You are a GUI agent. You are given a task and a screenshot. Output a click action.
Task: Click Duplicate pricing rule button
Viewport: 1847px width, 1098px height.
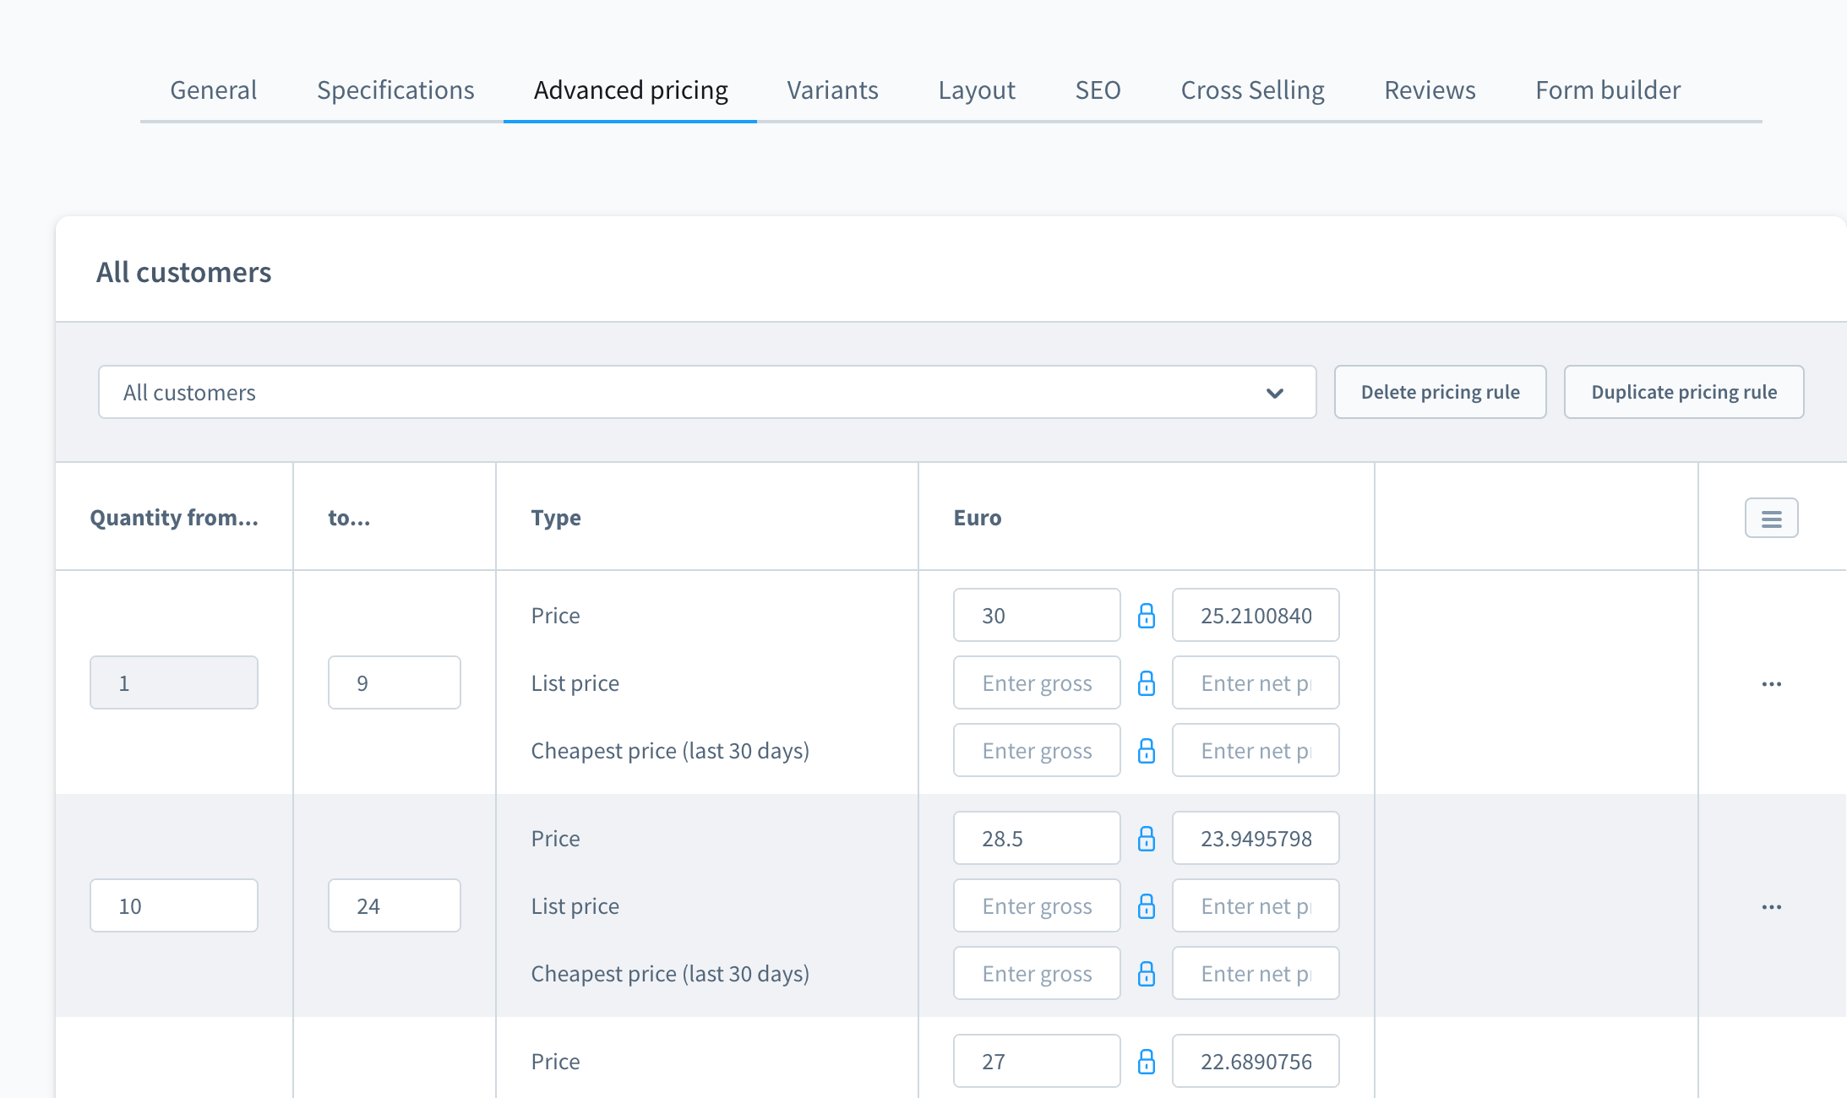[x=1684, y=392]
